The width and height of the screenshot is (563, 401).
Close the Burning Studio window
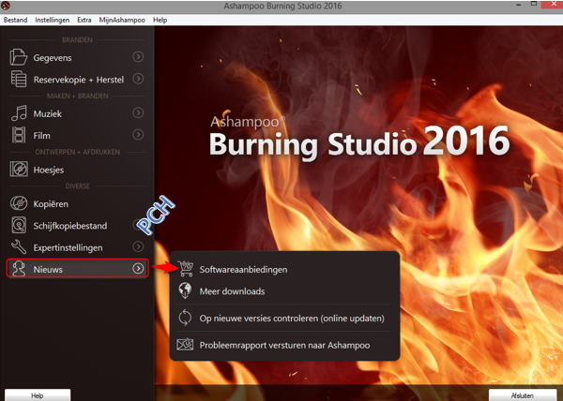click(x=554, y=4)
